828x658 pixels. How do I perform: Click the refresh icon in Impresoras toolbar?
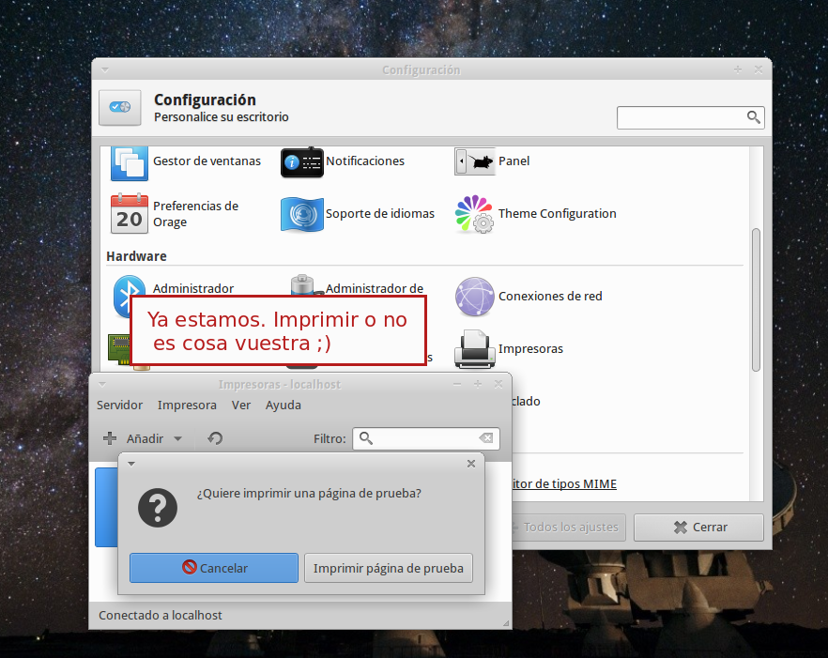[215, 438]
